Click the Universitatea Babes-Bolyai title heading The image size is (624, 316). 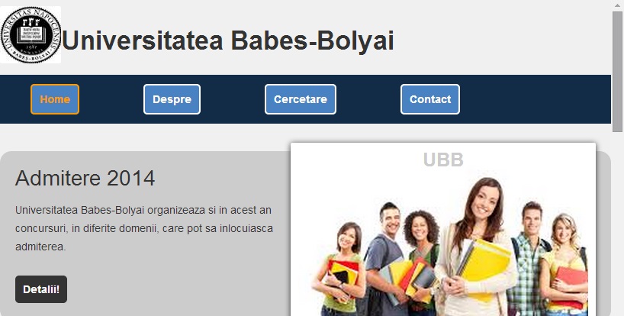pos(228,40)
